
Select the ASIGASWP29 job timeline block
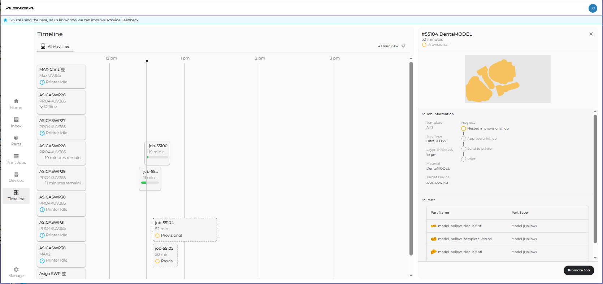150,179
